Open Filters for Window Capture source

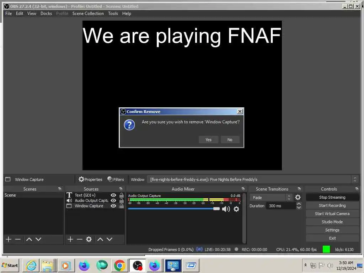click(116, 179)
